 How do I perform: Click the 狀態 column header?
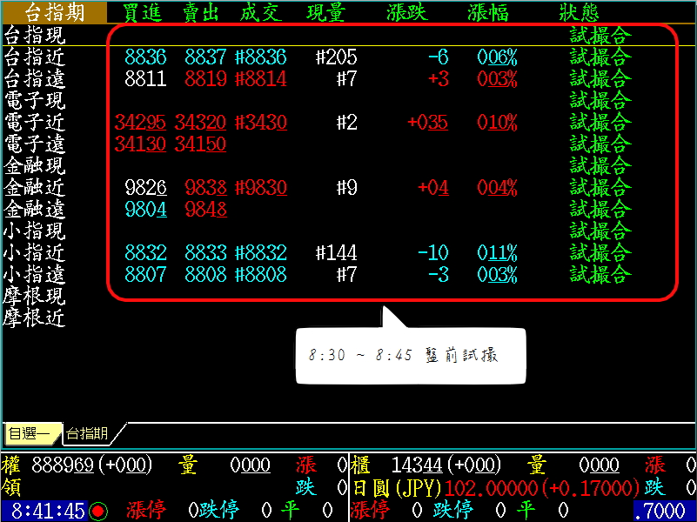[580, 12]
